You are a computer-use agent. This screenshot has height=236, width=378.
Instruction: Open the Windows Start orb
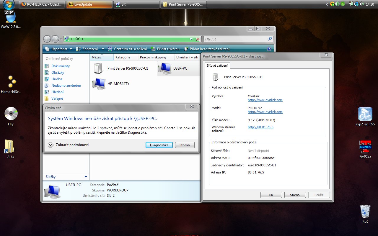tap(9, 4)
